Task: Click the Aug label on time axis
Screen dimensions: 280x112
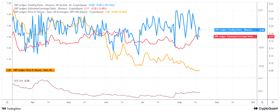Action: point(180,102)
